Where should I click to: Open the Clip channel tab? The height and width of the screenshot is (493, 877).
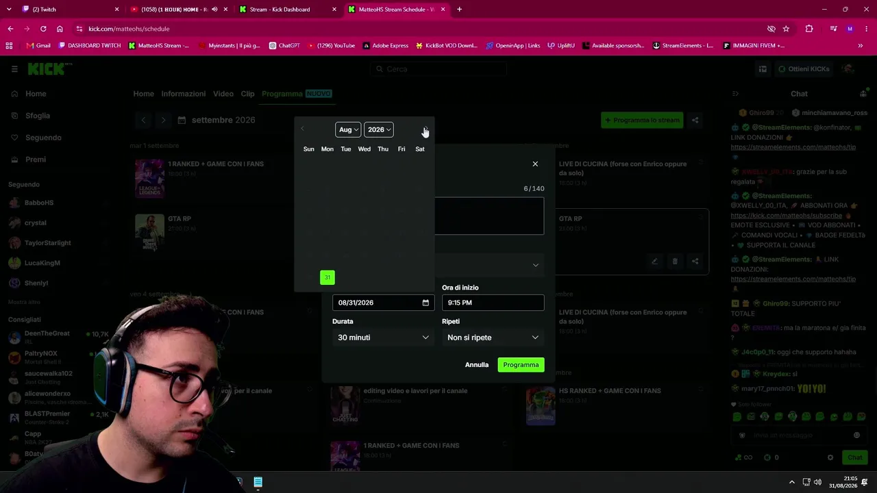[247, 94]
